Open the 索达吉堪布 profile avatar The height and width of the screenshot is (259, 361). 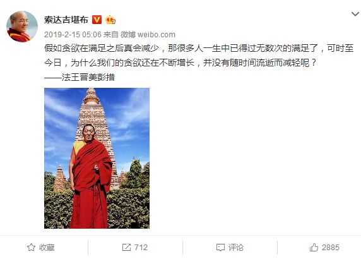coord(22,27)
